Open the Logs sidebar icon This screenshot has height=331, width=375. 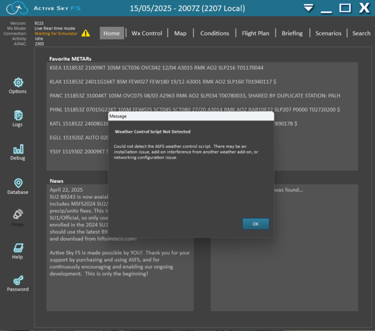pos(18,116)
